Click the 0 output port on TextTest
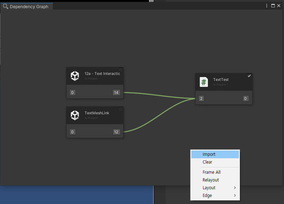284x204 pixels. pos(246,98)
